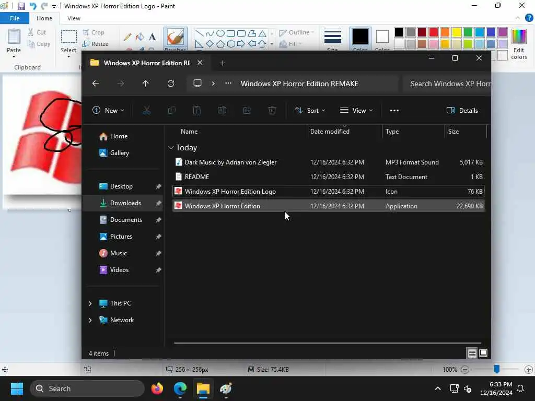This screenshot has width=535, height=401.
Task: Open the See more ellipsis in Explorer toolbar
Action: pos(394,111)
